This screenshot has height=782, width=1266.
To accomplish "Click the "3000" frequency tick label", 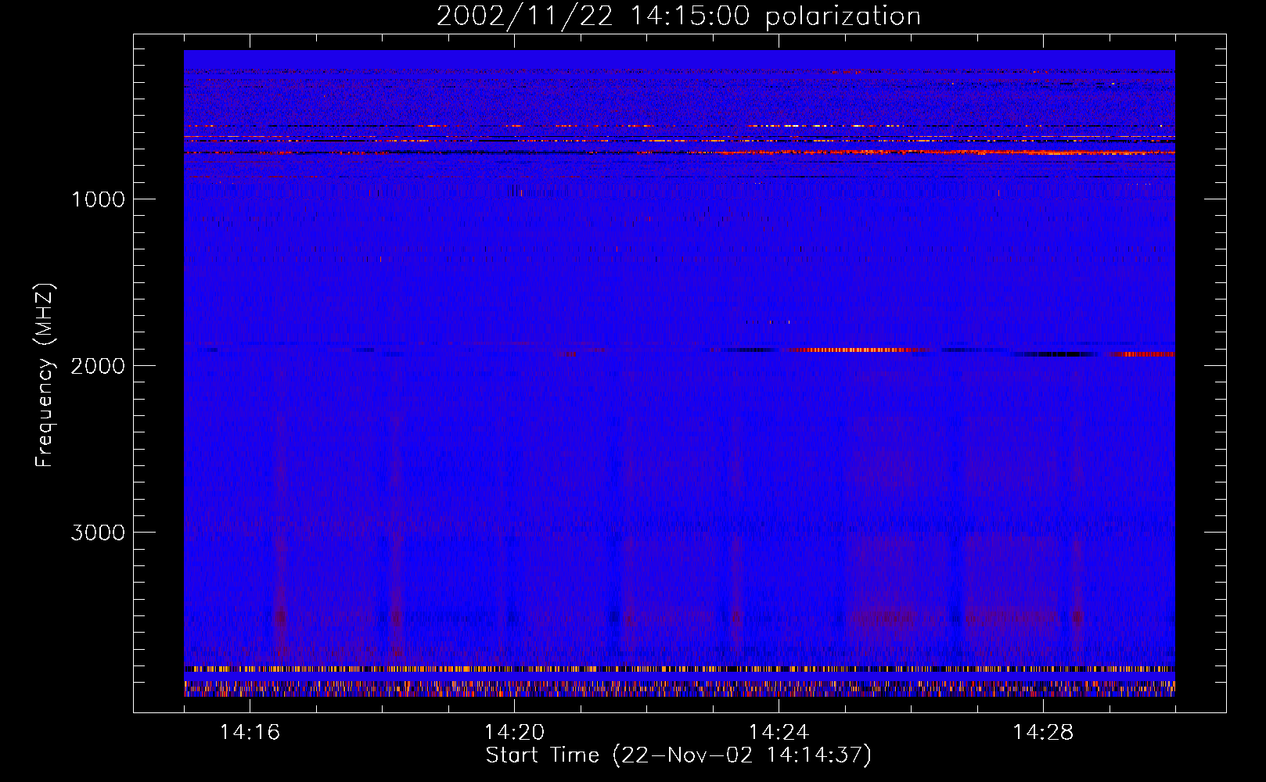I will point(98,533).
